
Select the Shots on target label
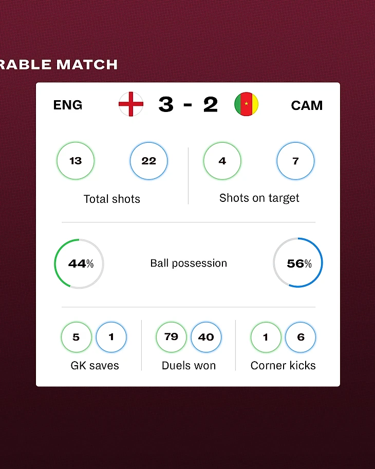(x=259, y=198)
